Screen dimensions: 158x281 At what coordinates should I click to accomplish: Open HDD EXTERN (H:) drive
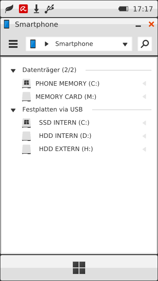pyautogui.click(x=79, y=149)
